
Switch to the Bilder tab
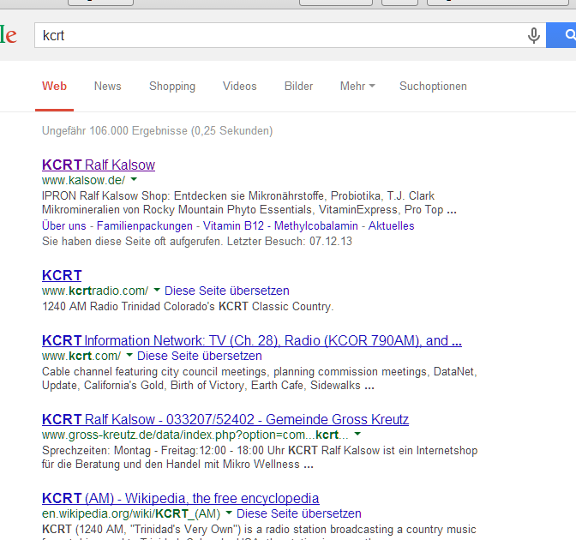298,86
